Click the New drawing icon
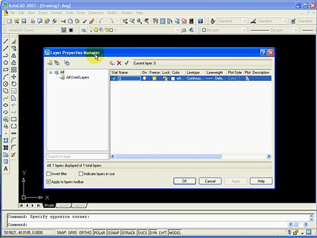Viewport: 317px width, 238px height. click(x=9, y=21)
